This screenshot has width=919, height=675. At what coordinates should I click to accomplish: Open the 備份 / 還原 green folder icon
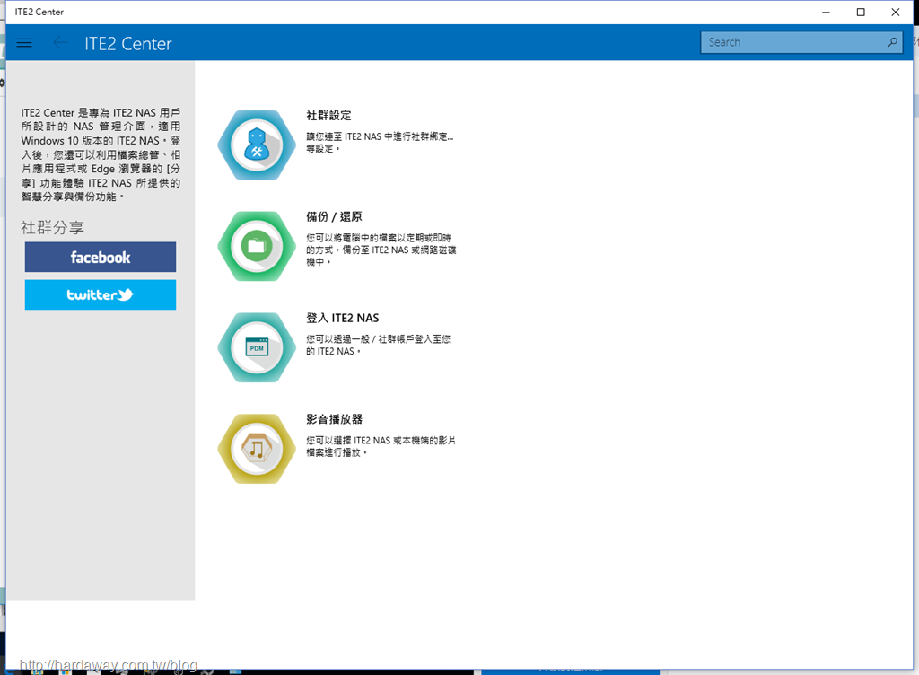coord(257,246)
